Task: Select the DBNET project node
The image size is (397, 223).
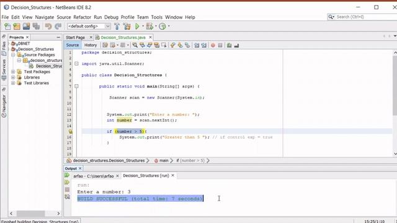Action: (24, 43)
